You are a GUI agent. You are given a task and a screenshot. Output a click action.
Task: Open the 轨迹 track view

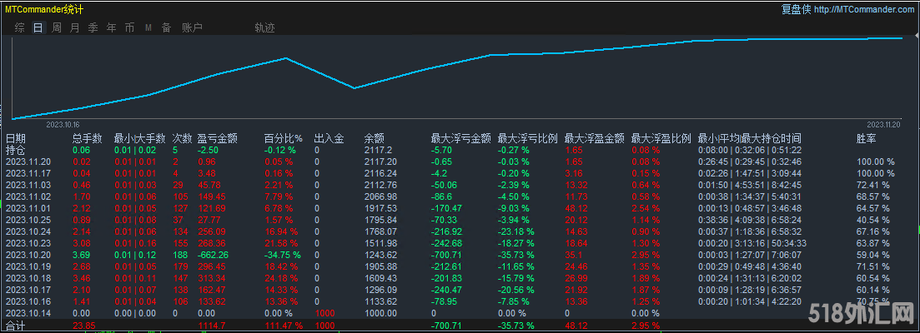pyautogui.click(x=264, y=27)
